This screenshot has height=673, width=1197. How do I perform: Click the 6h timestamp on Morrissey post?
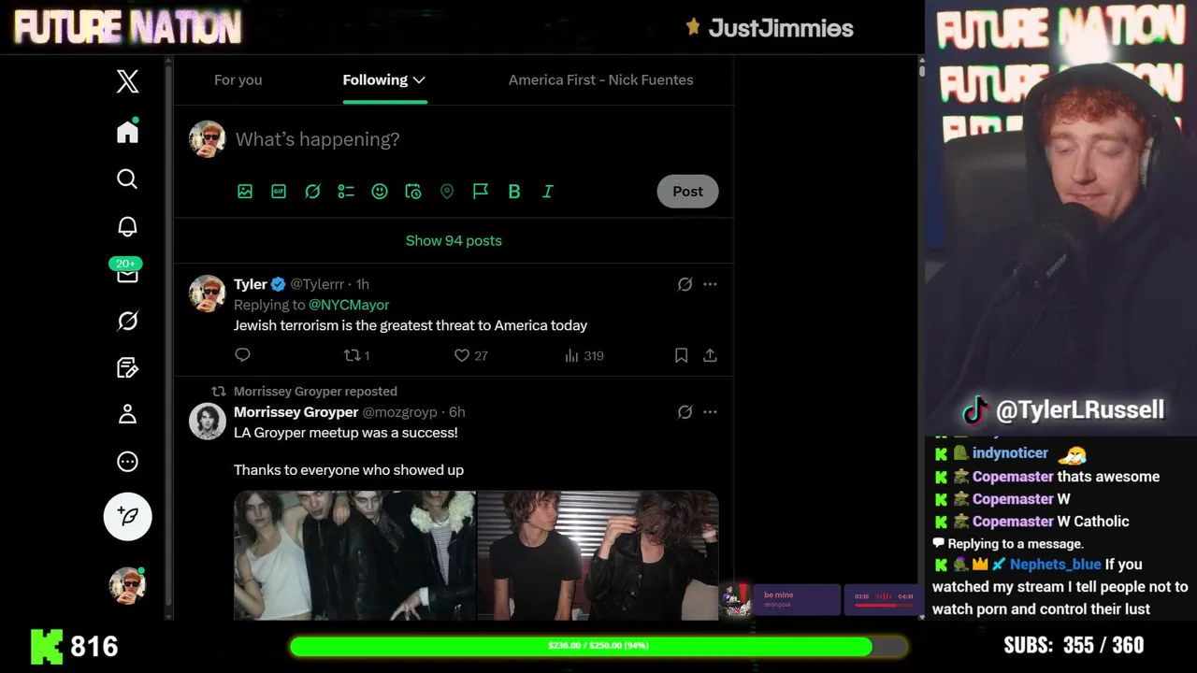coord(457,412)
